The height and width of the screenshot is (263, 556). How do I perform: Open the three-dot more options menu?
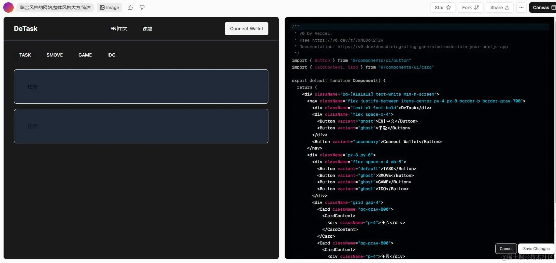click(x=521, y=7)
